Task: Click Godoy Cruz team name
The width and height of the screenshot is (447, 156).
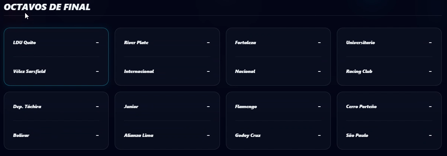Action: [x=248, y=135]
